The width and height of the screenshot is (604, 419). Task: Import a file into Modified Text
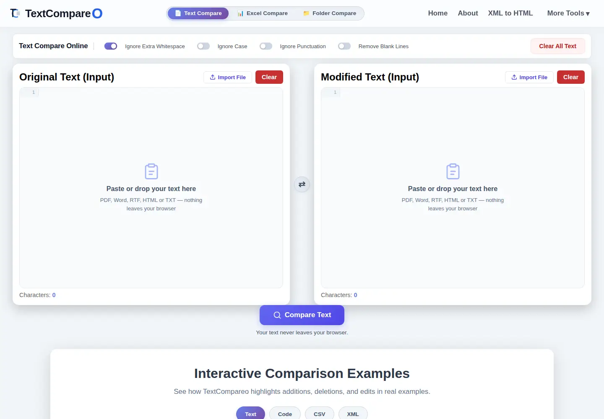tap(529, 77)
